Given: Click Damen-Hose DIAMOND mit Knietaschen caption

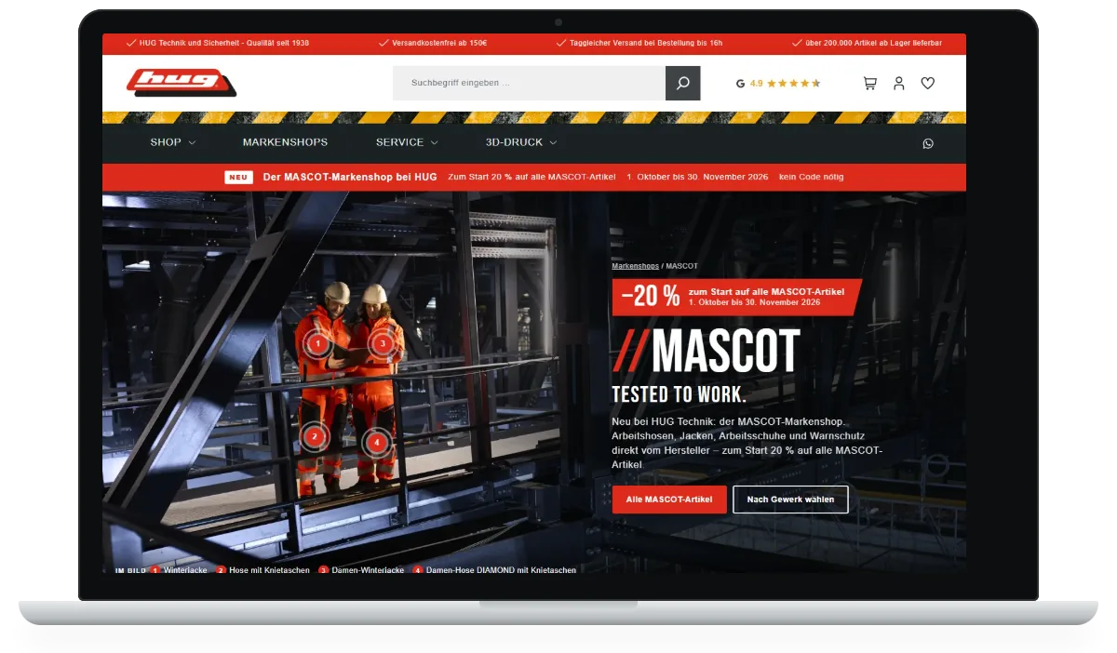Looking at the screenshot, I should pos(501,570).
